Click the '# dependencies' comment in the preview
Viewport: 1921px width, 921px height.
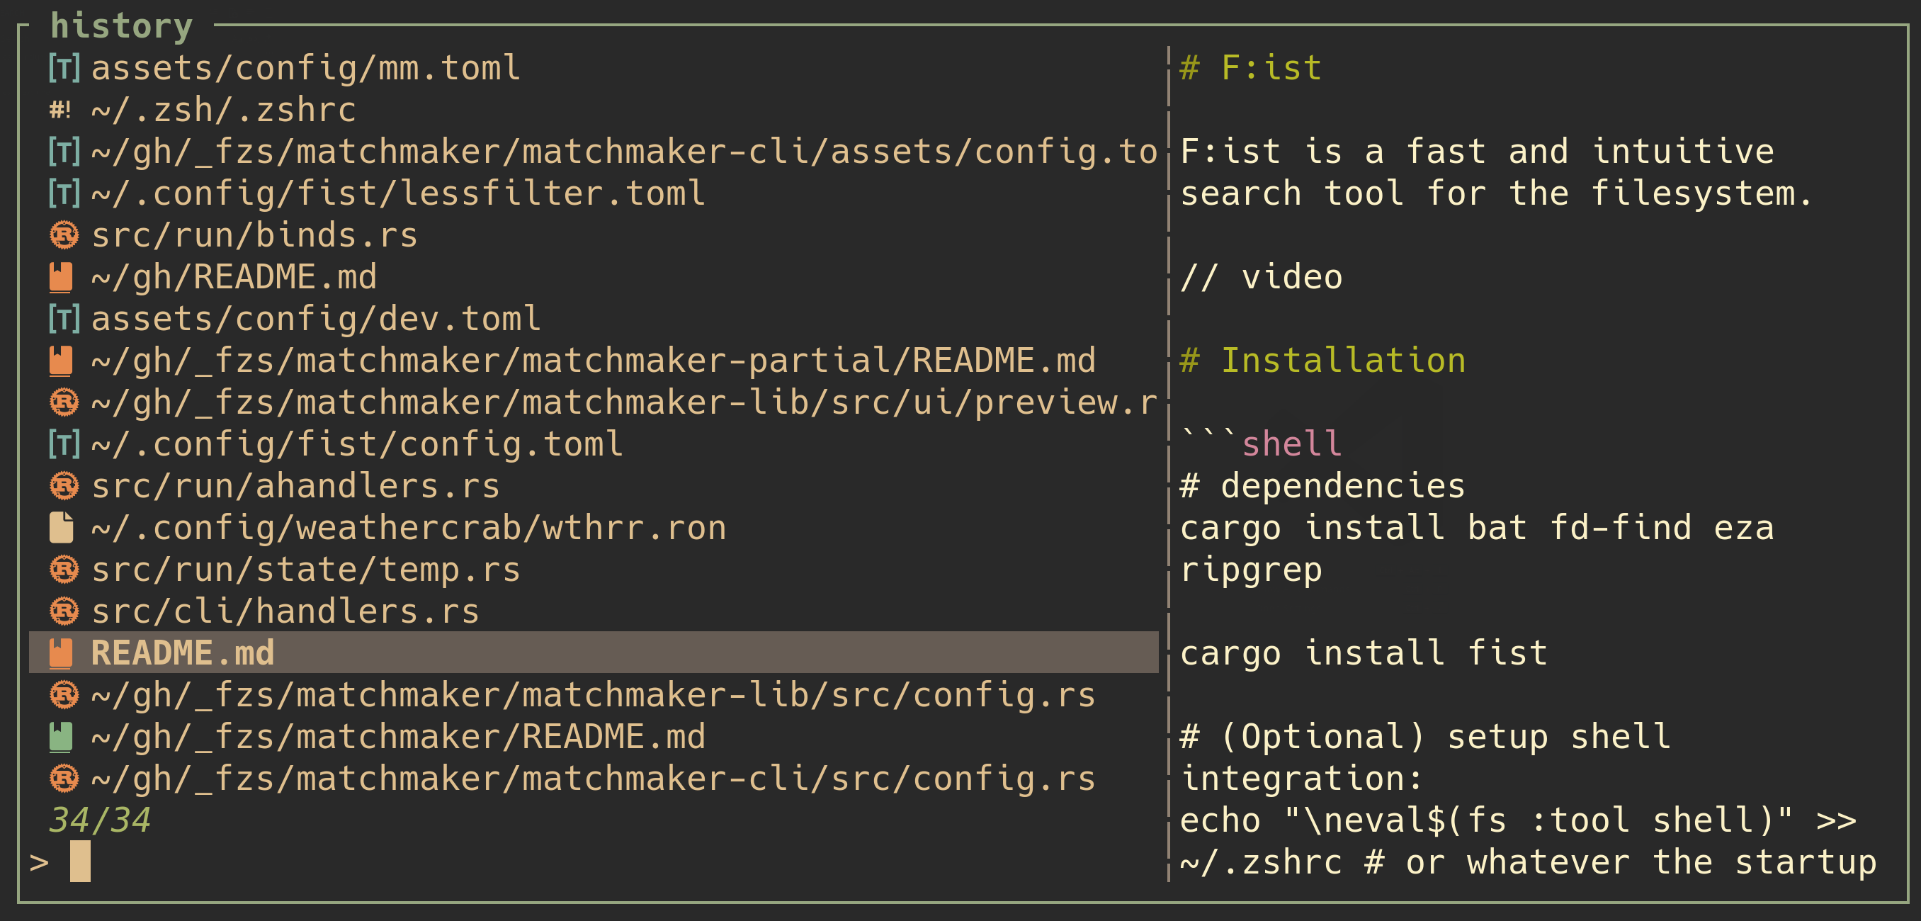tap(1323, 486)
